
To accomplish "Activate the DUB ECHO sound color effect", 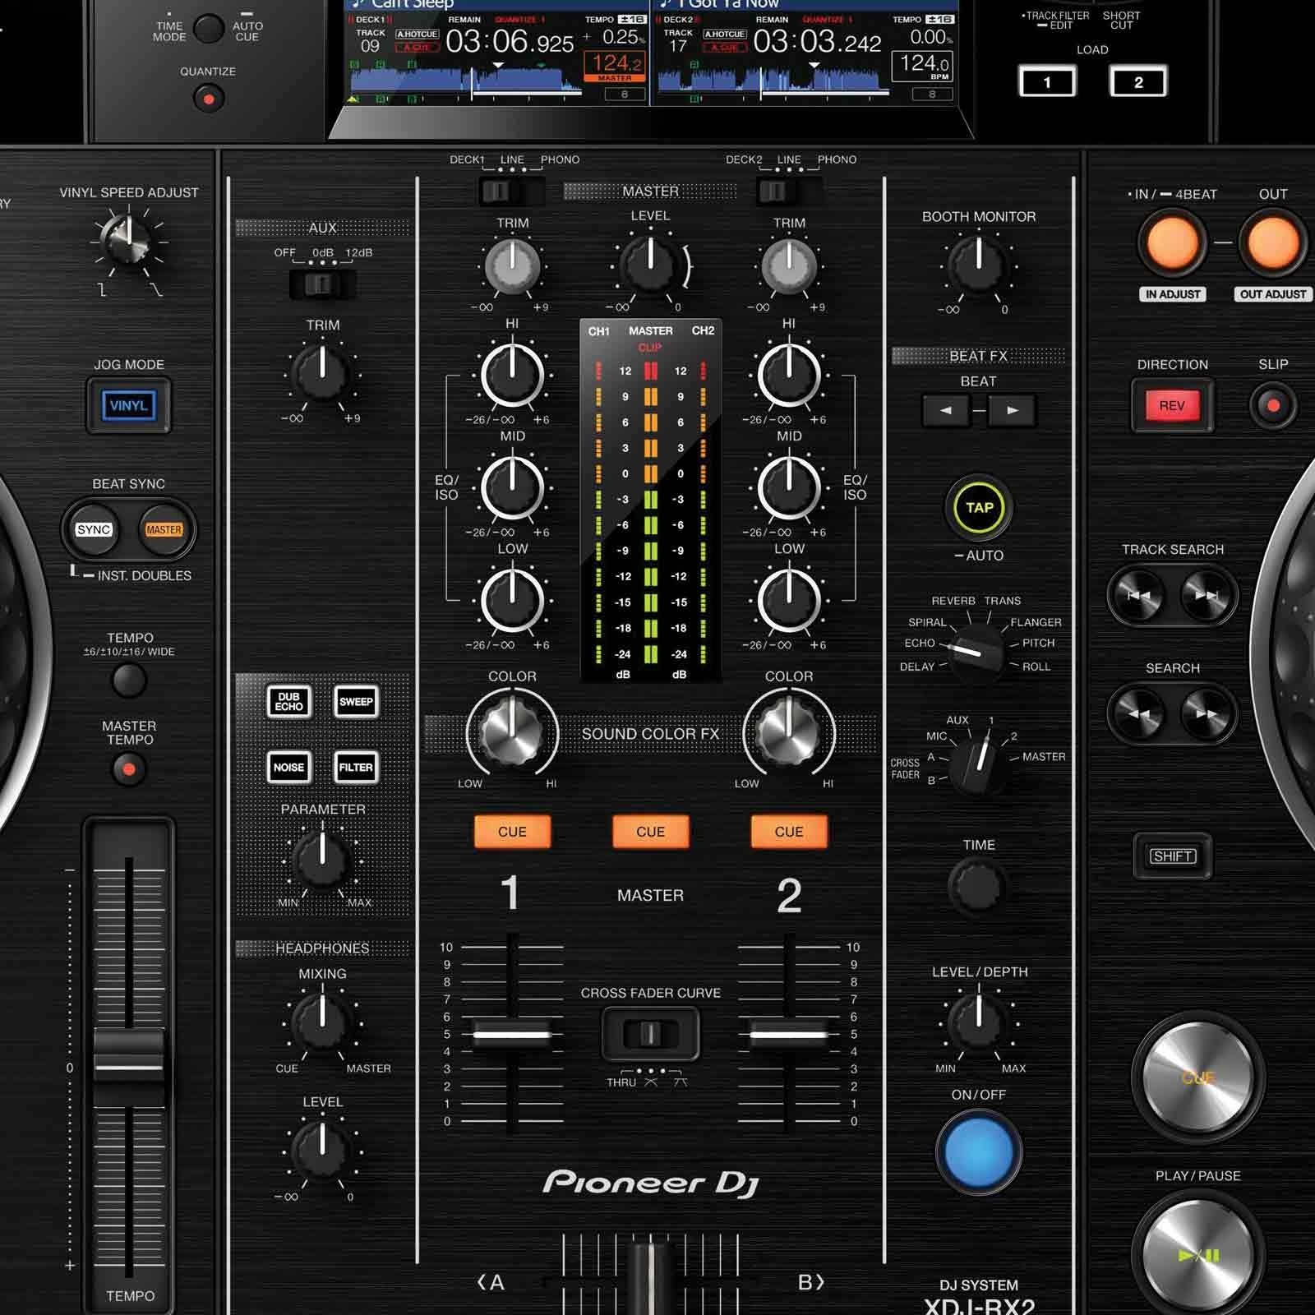I will tap(290, 703).
